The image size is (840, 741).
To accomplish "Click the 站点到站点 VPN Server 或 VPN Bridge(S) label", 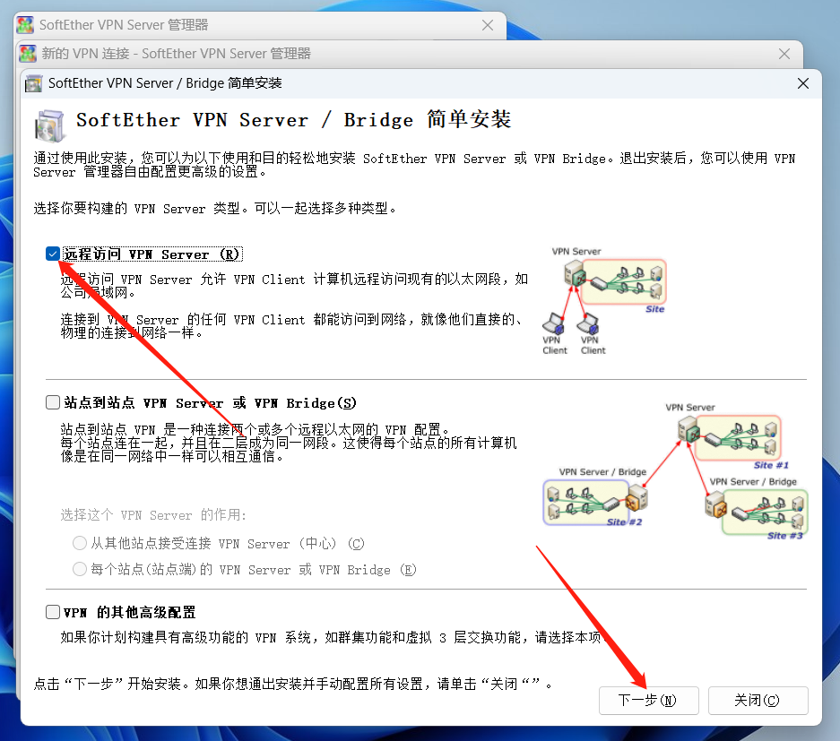I will click(x=210, y=402).
